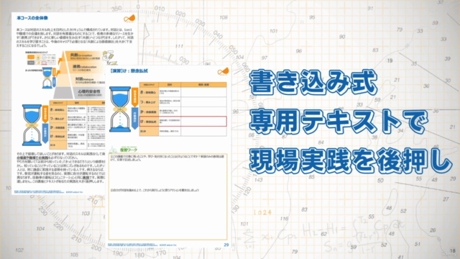Image resolution: width=460 pixels, height=259 pixels.
Task: Click the large text '専用テキストで'
Action: 339,122
